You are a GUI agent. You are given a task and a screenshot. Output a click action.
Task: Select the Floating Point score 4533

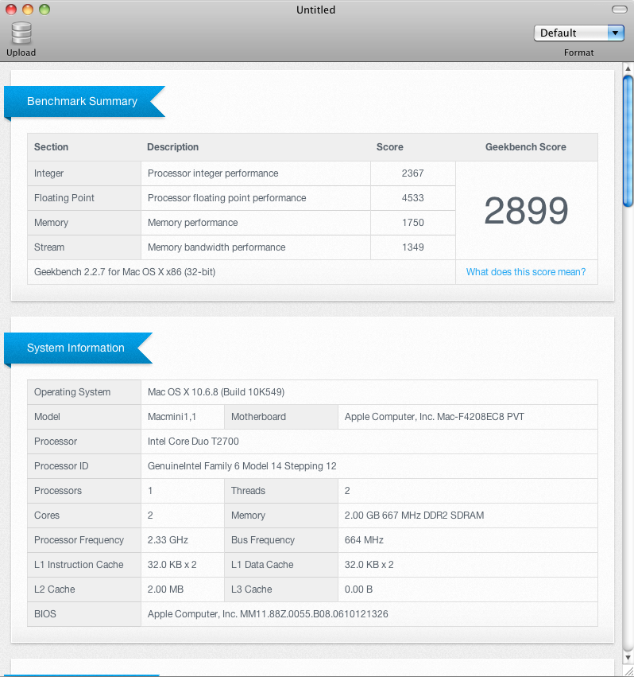(413, 198)
